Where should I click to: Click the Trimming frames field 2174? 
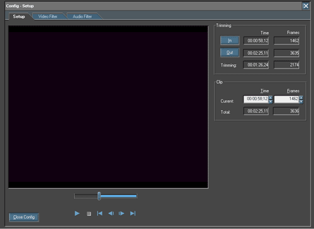click(x=286, y=65)
